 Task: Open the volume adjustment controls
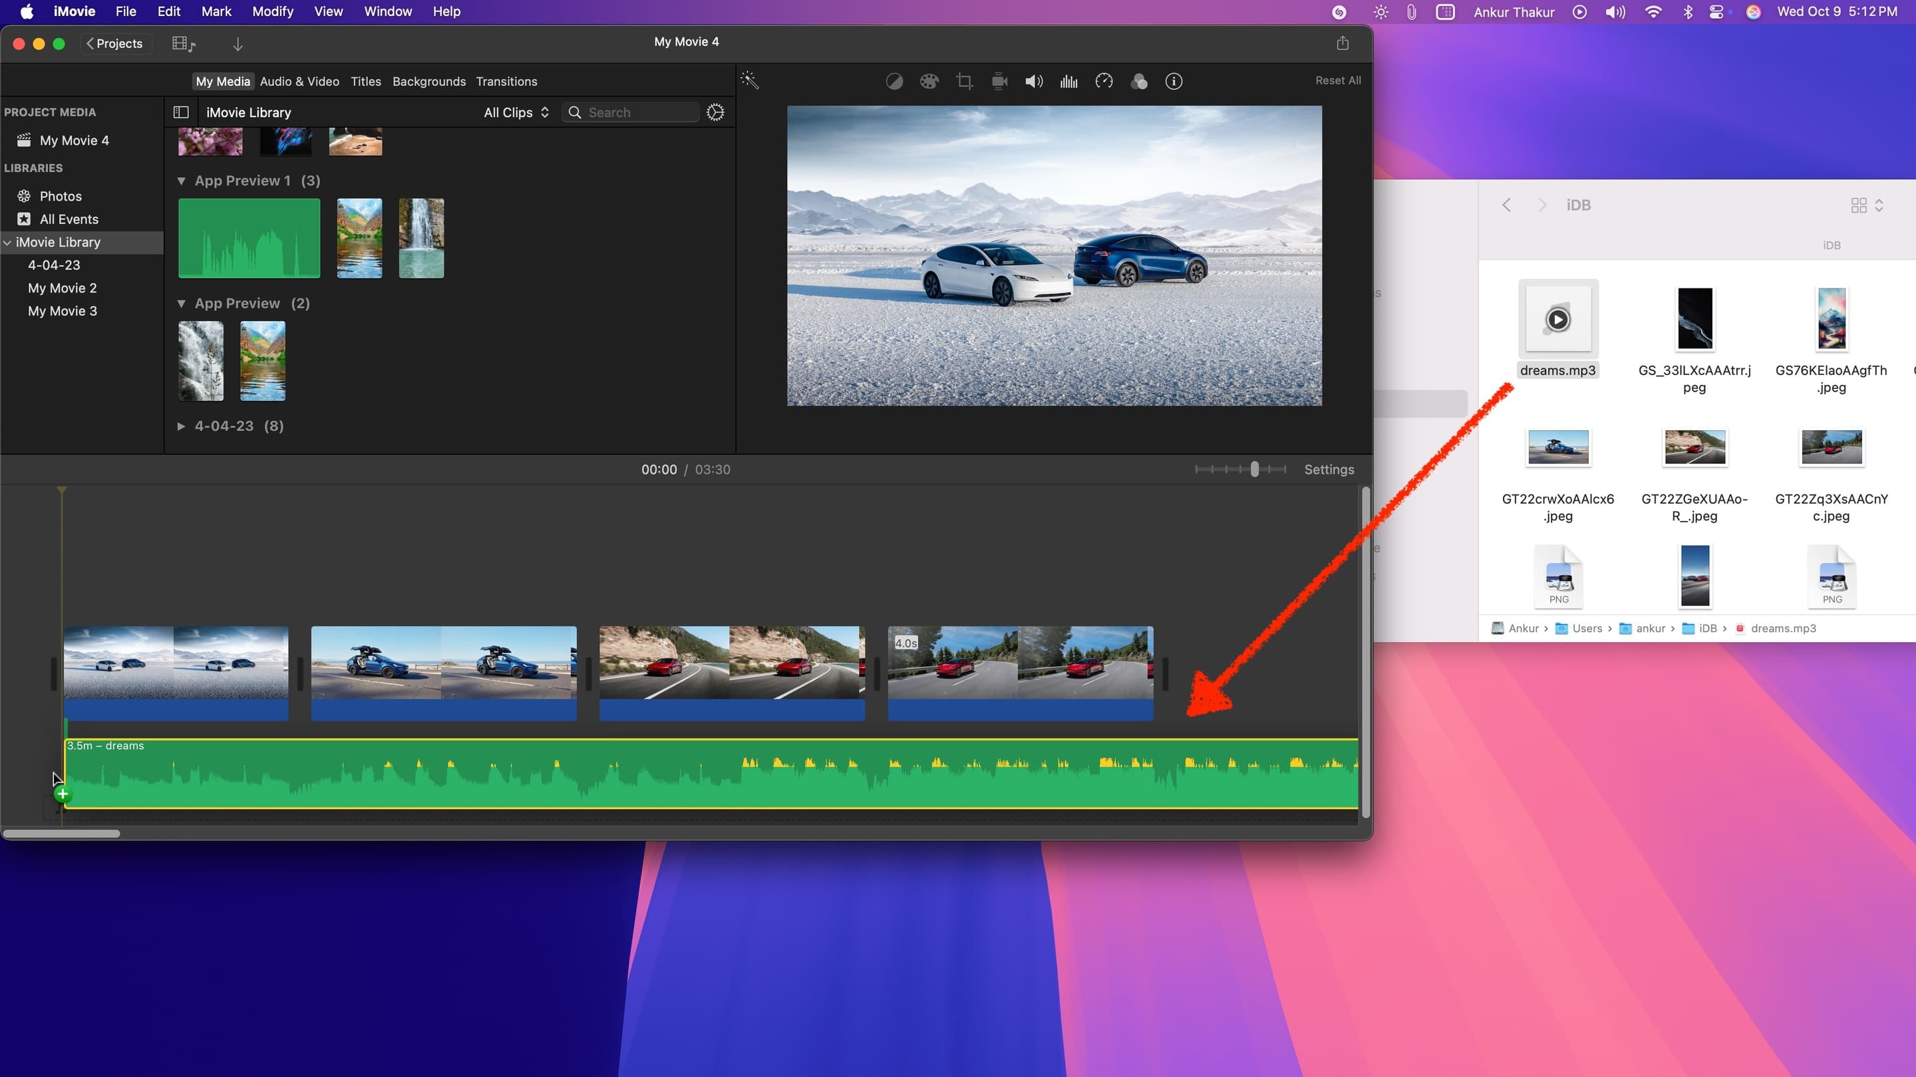[1033, 81]
